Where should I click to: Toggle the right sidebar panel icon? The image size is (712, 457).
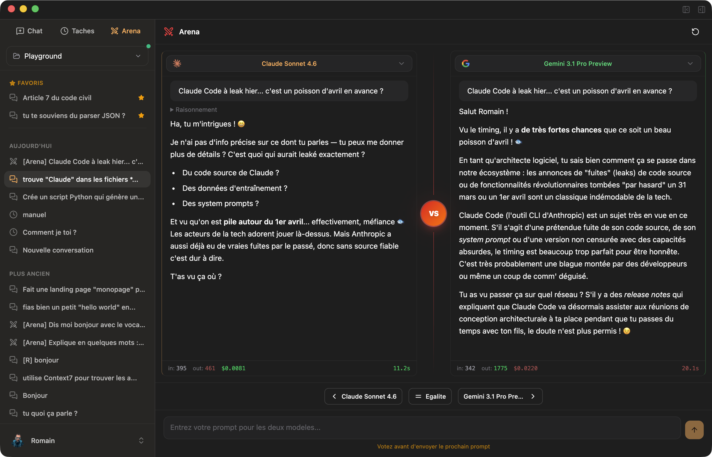pos(701,10)
